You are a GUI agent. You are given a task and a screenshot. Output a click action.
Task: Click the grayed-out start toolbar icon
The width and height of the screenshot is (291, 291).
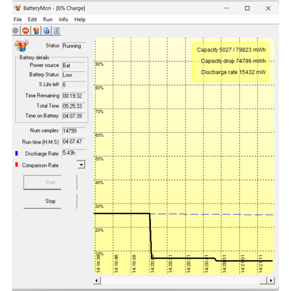tap(16, 31)
